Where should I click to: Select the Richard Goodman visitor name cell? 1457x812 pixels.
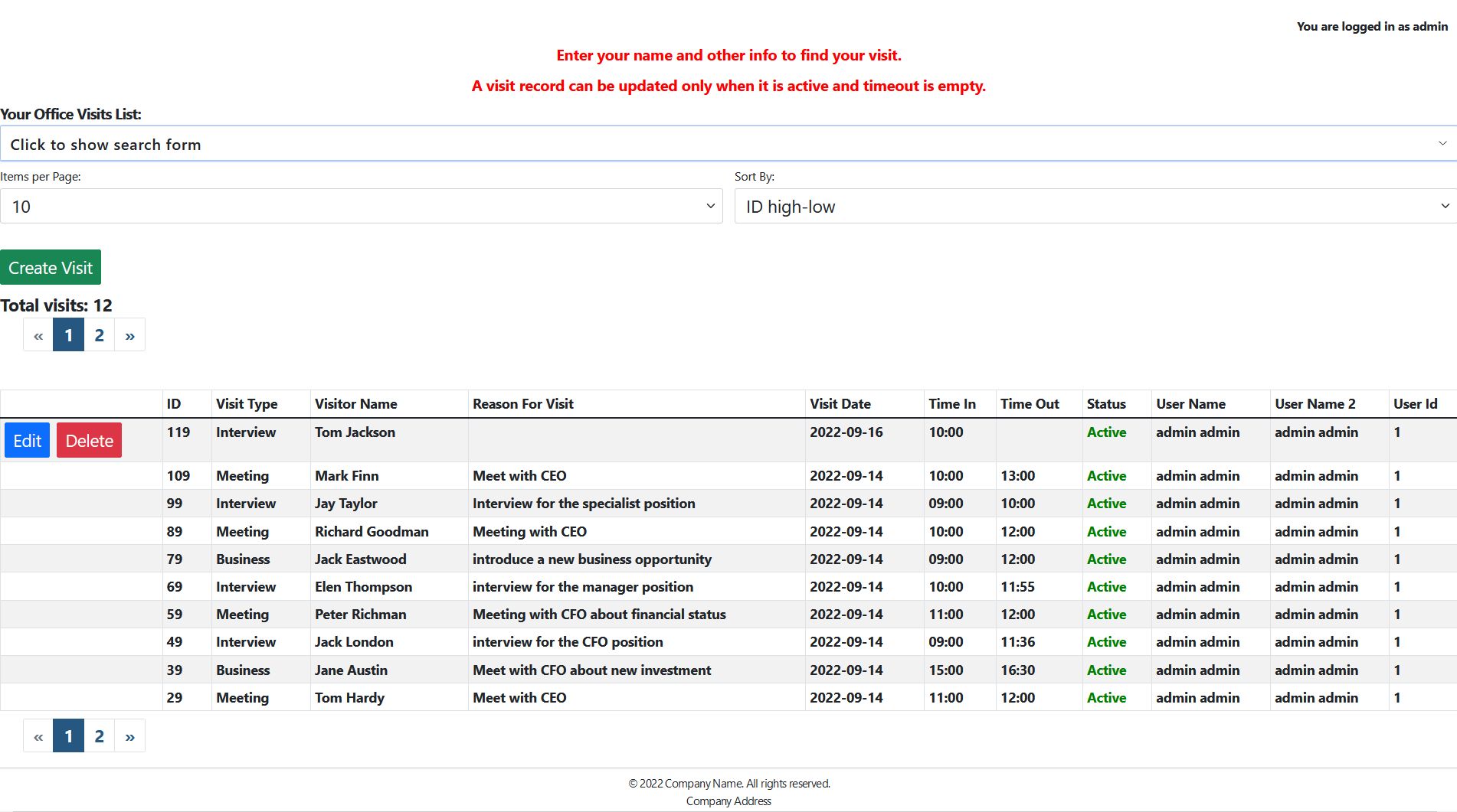tap(389, 532)
